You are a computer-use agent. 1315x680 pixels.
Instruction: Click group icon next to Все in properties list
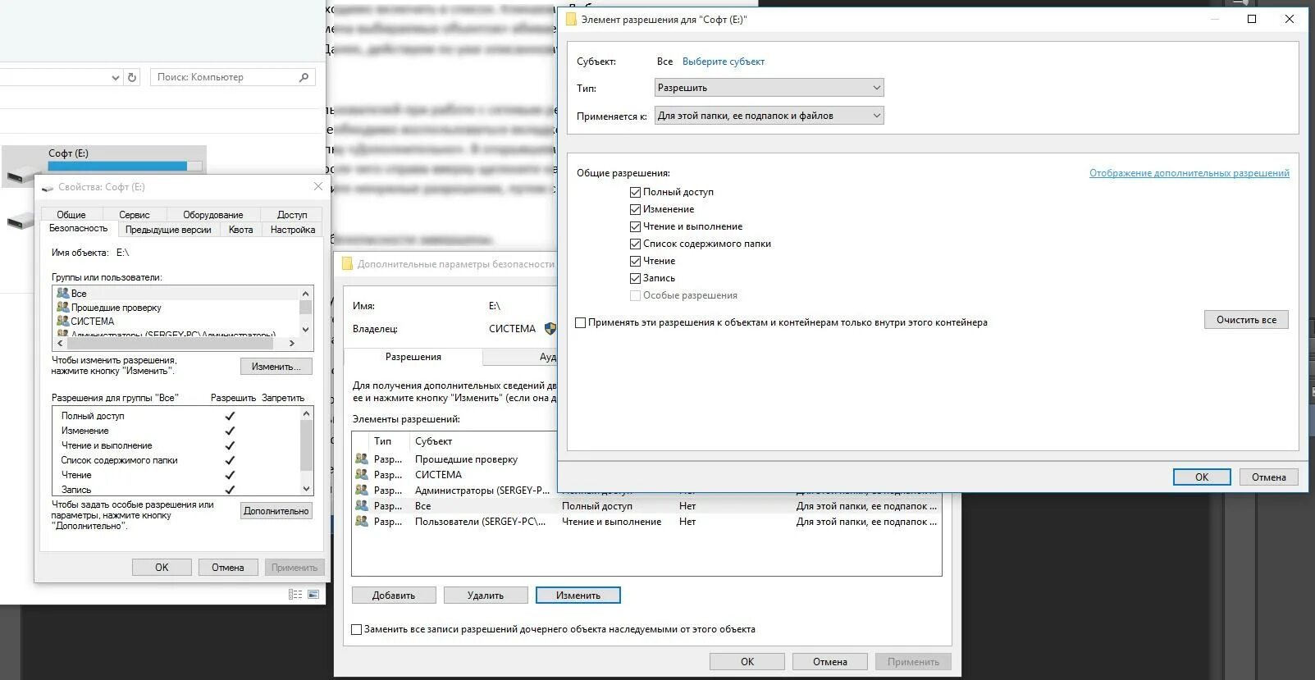63,293
